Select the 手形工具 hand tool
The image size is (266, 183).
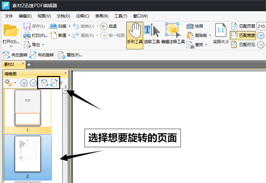[135, 36]
